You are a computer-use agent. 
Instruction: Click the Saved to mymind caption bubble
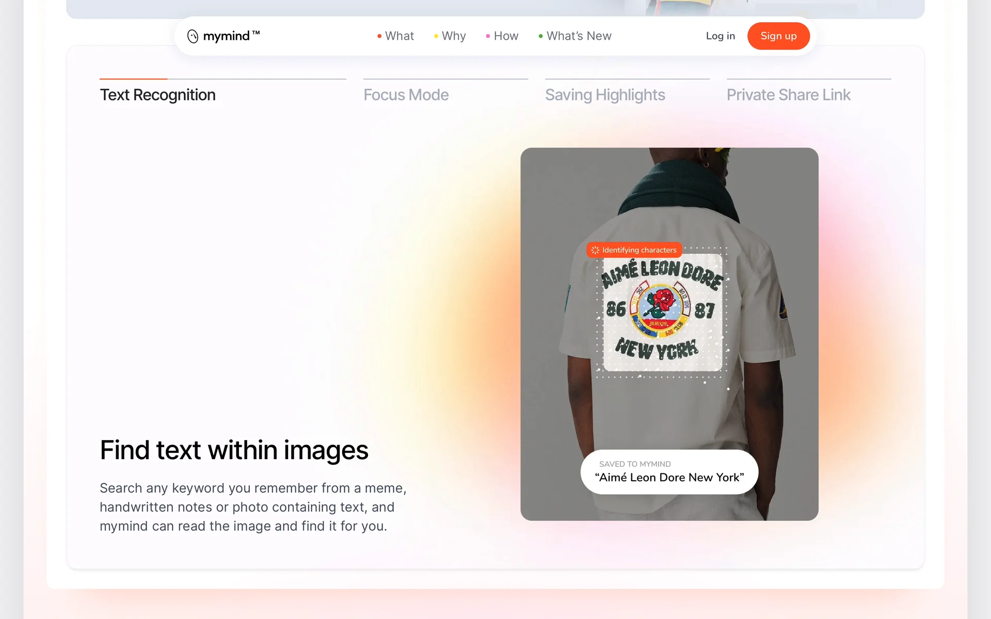point(669,471)
